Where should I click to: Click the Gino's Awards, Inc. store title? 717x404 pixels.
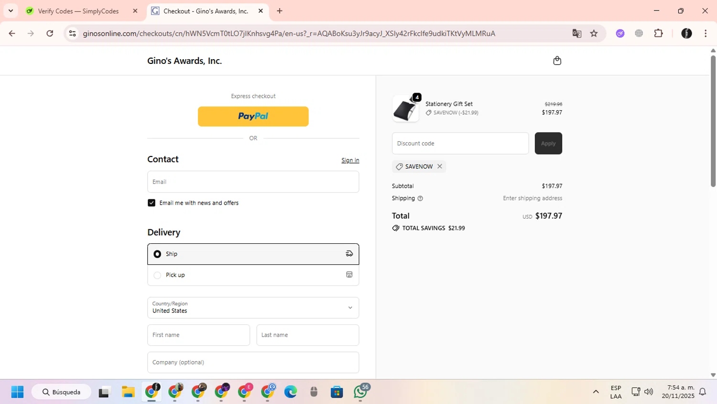point(185,61)
